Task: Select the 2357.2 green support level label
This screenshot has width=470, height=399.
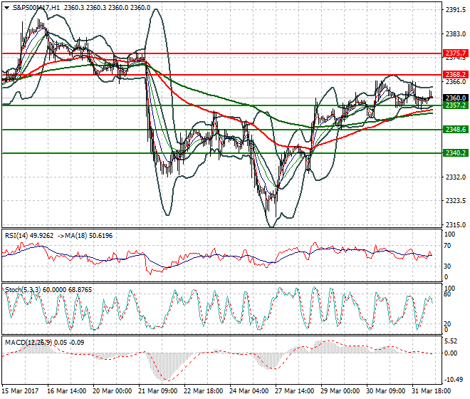Action: coord(455,105)
